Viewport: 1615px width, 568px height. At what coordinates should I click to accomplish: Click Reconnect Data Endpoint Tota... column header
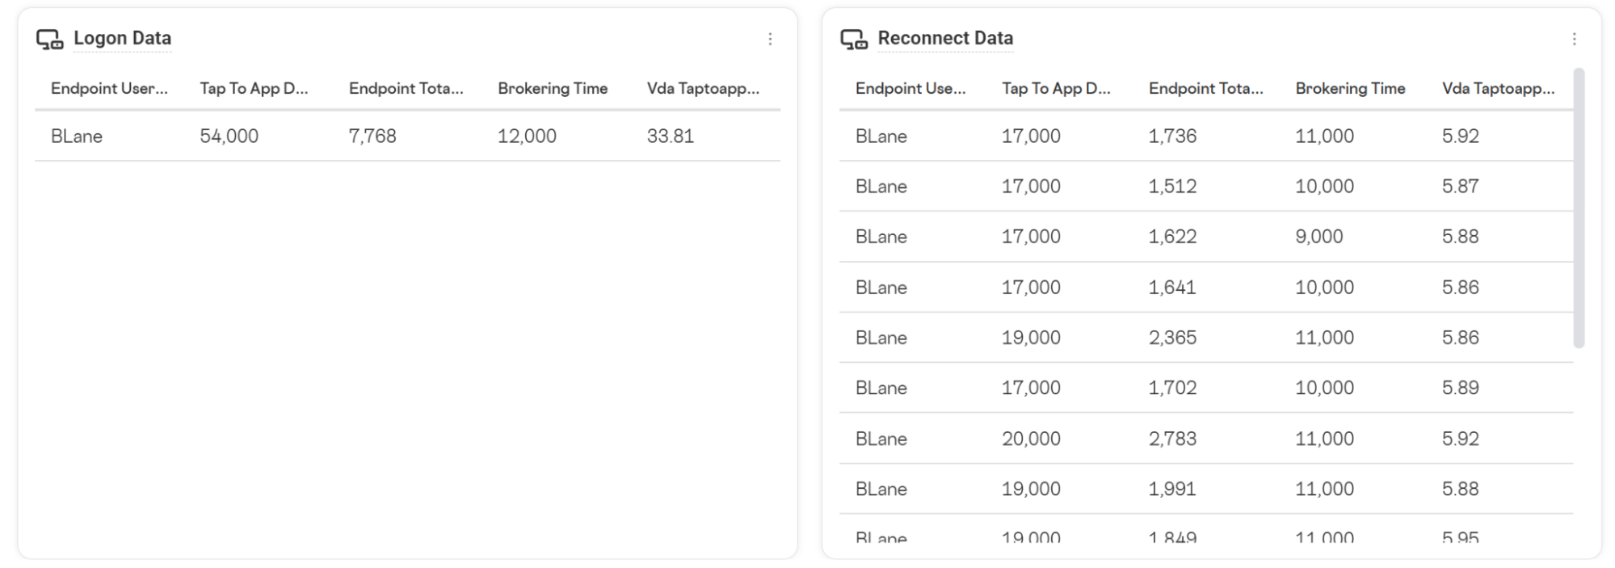click(1205, 88)
